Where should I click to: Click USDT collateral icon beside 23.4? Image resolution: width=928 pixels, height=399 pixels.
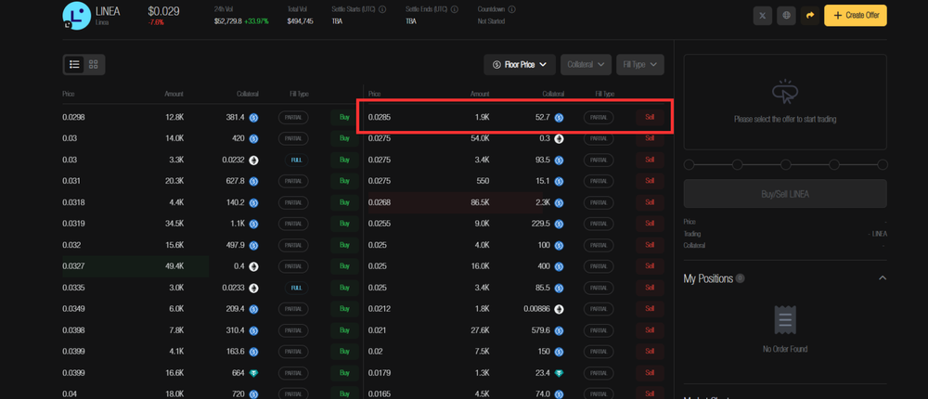click(559, 373)
